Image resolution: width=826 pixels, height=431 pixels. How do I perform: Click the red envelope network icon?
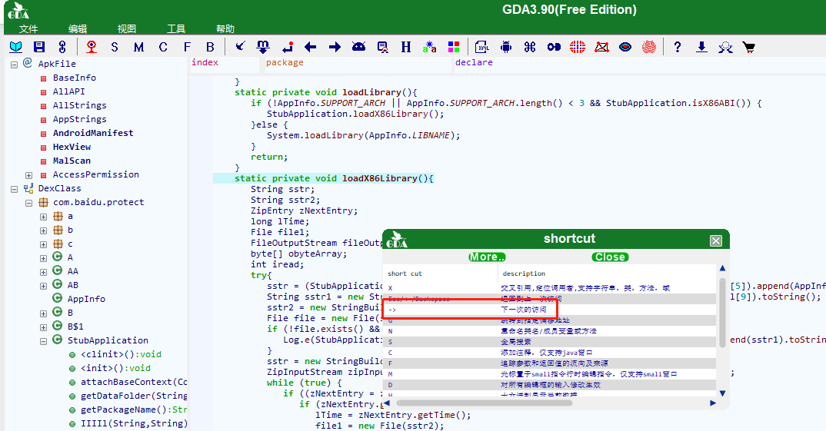pyautogui.click(x=601, y=47)
